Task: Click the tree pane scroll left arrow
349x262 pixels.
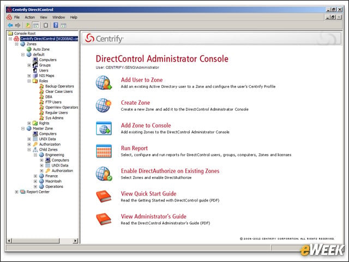Action: pos(9,241)
